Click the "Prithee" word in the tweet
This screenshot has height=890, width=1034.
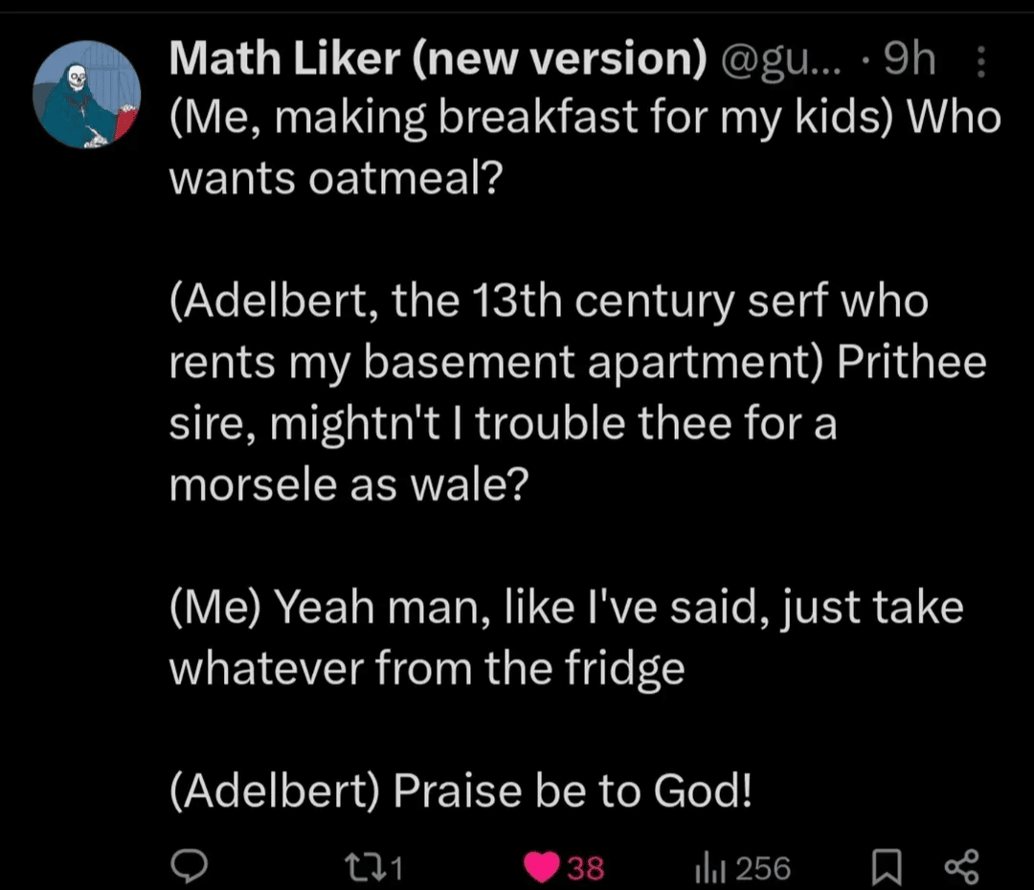coord(911,363)
